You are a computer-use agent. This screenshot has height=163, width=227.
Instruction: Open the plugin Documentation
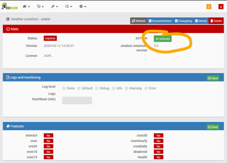coord(160,21)
